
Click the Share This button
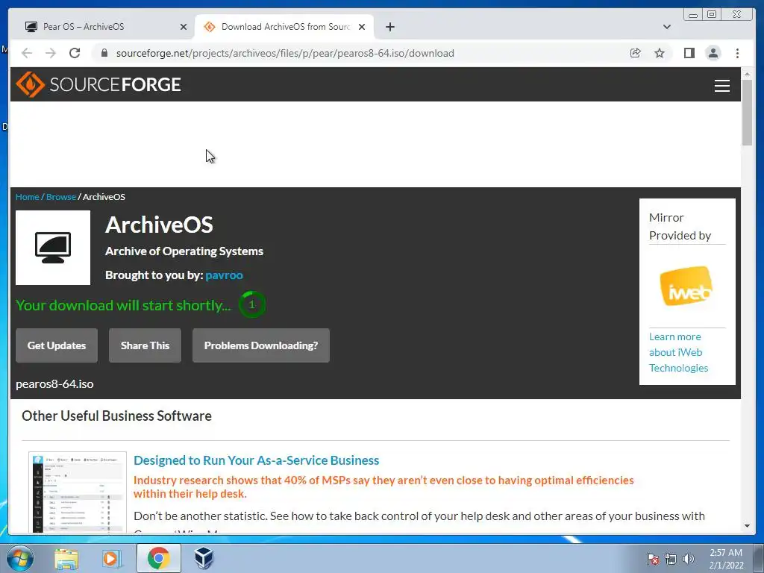point(145,345)
